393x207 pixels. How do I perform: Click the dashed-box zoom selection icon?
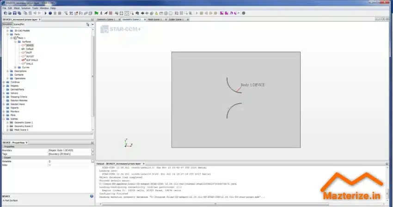[x=127, y=13]
